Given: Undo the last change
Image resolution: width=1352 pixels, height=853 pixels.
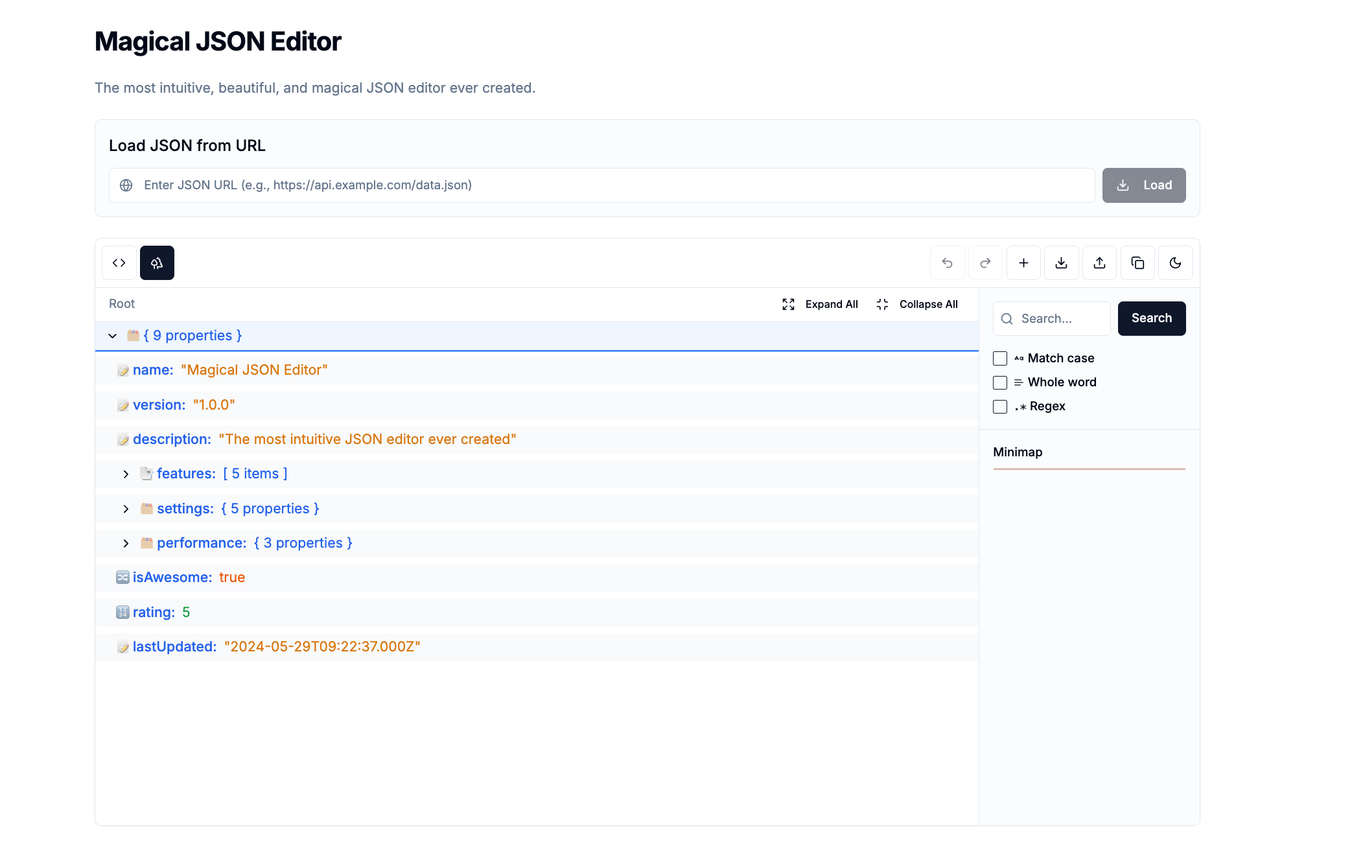Looking at the screenshot, I should point(947,263).
